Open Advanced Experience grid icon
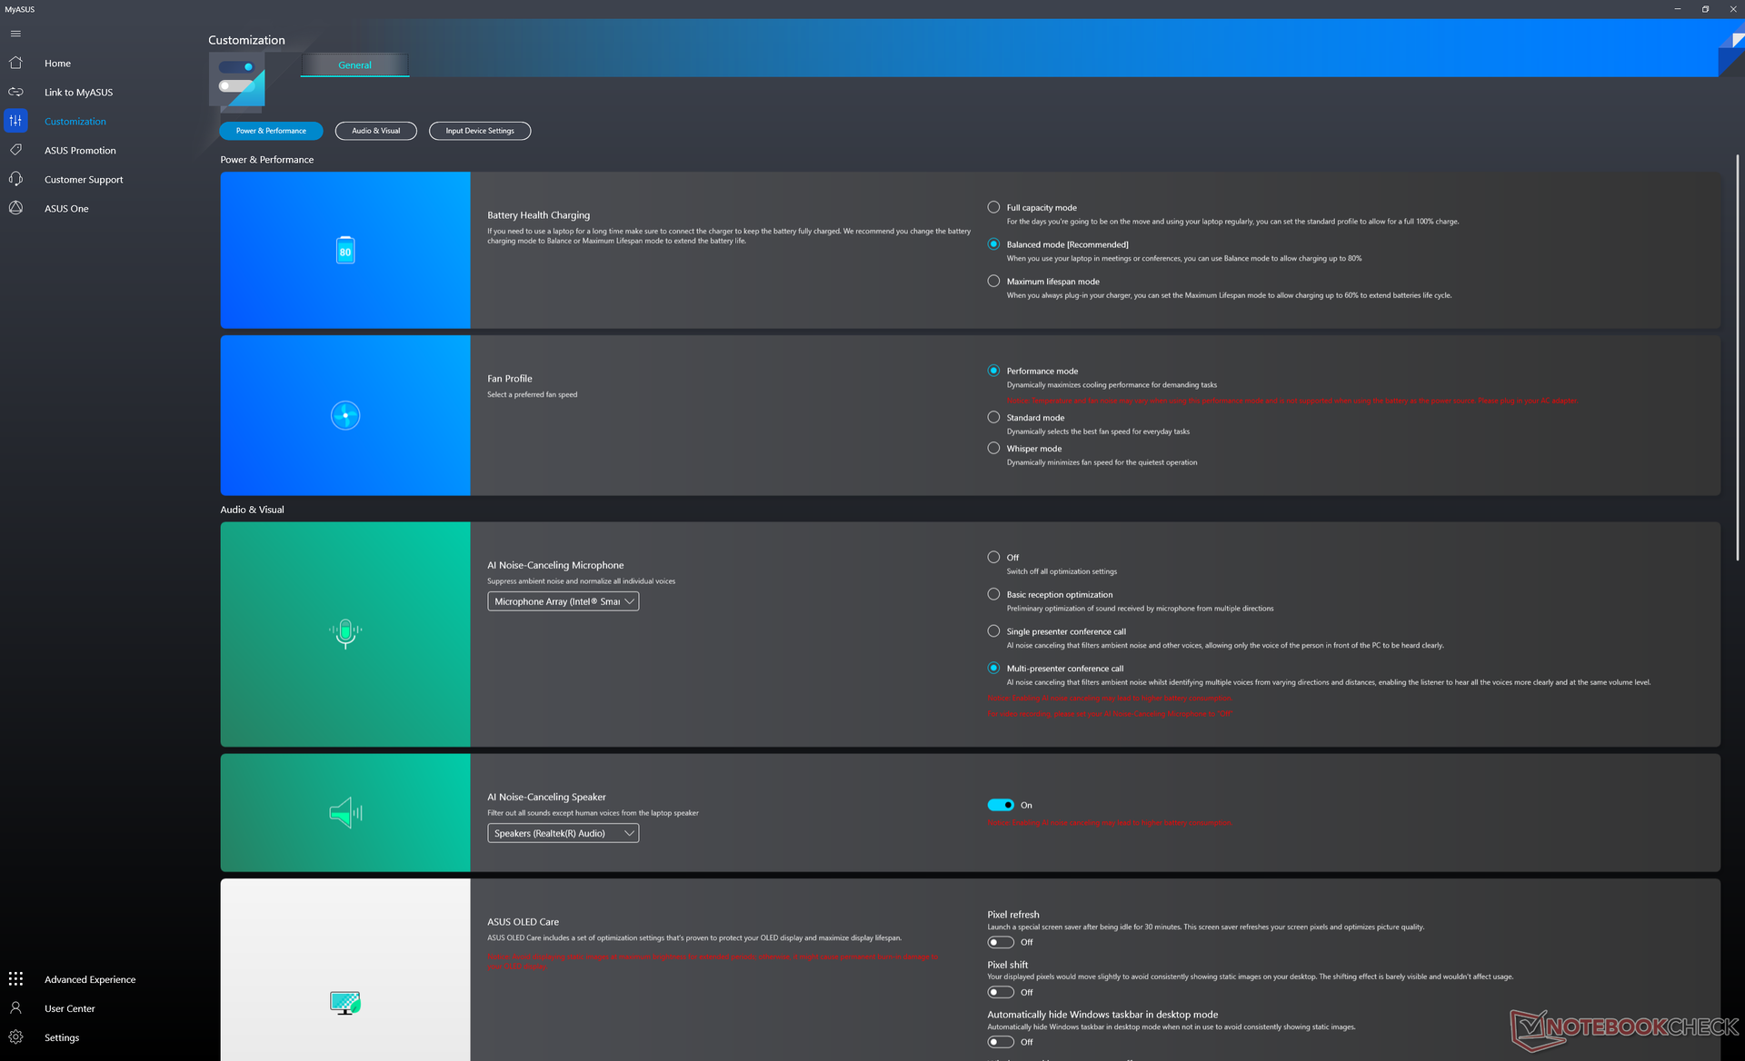The width and height of the screenshot is (1745, 1061). [x=15, y=978]
